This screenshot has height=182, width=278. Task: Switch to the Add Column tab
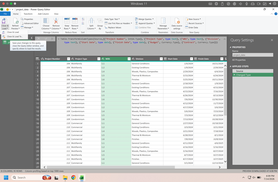43,14
